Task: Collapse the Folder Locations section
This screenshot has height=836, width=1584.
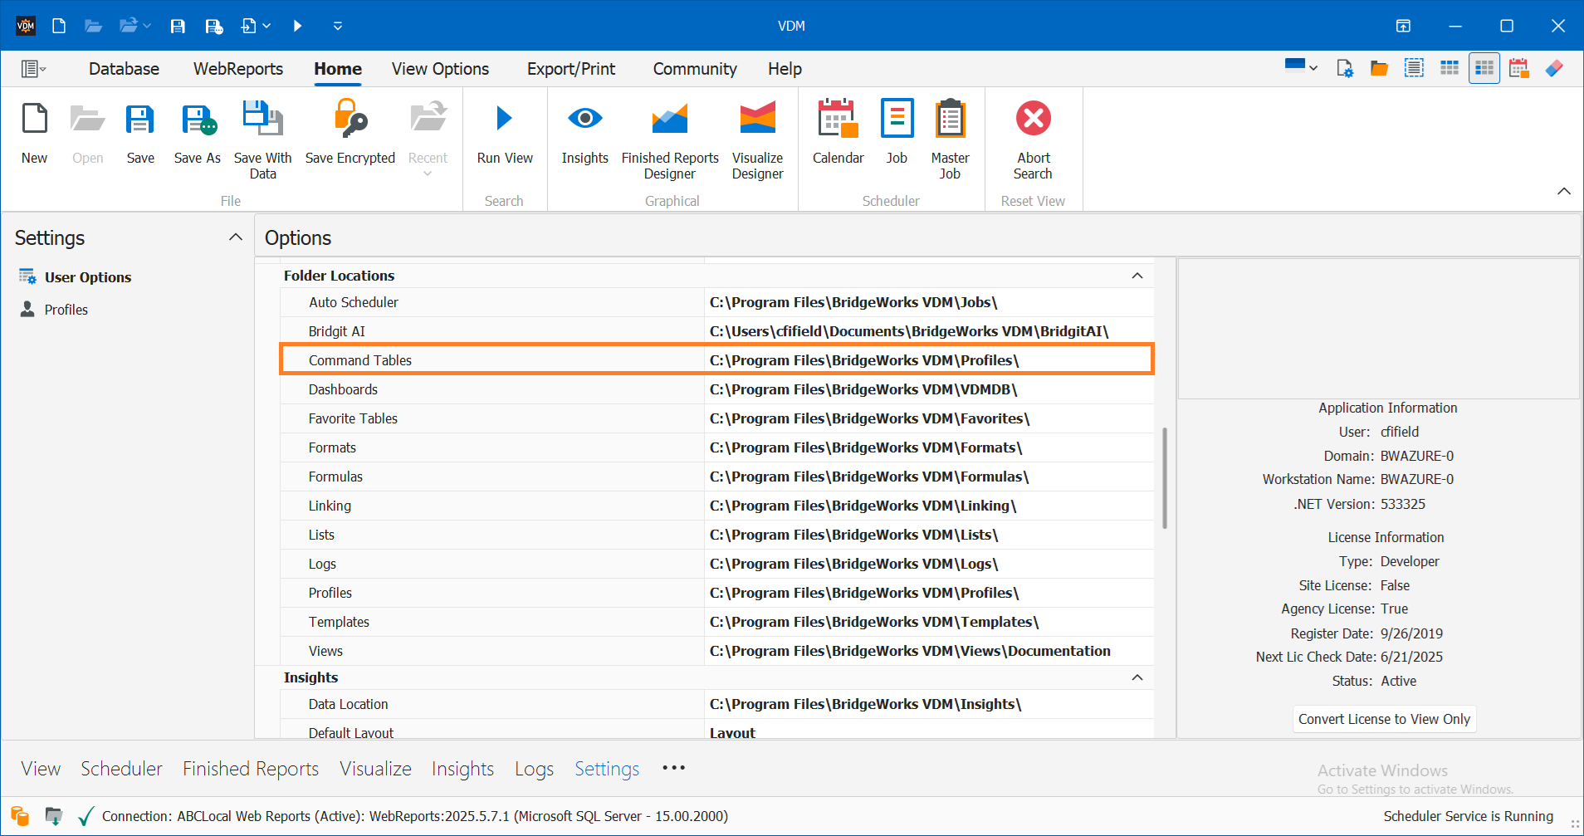Action: [1137, 276]
